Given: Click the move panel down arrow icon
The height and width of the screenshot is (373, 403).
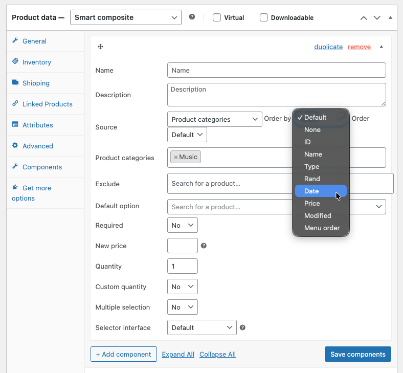Looking at the screenshot, I should point(377,17).
